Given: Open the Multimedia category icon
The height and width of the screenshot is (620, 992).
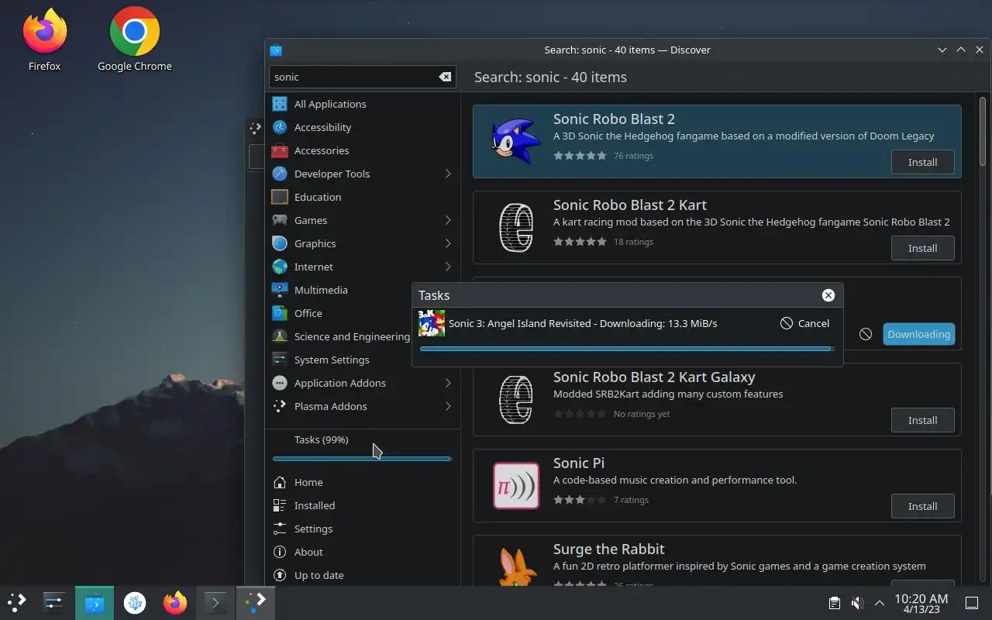Looking at the screenshot, I should click(280, 290).
